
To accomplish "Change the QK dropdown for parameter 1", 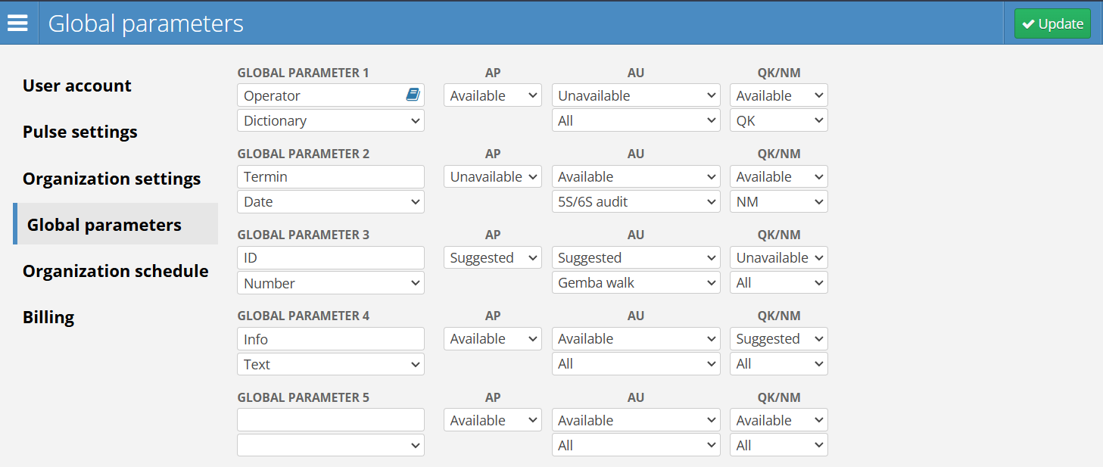I will pyautogui.click(x=778, y=120).
